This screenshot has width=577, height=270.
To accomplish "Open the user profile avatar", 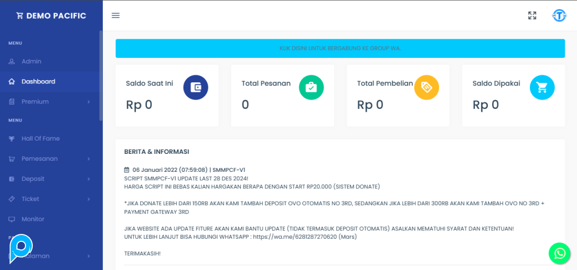I will click(559, 15).
